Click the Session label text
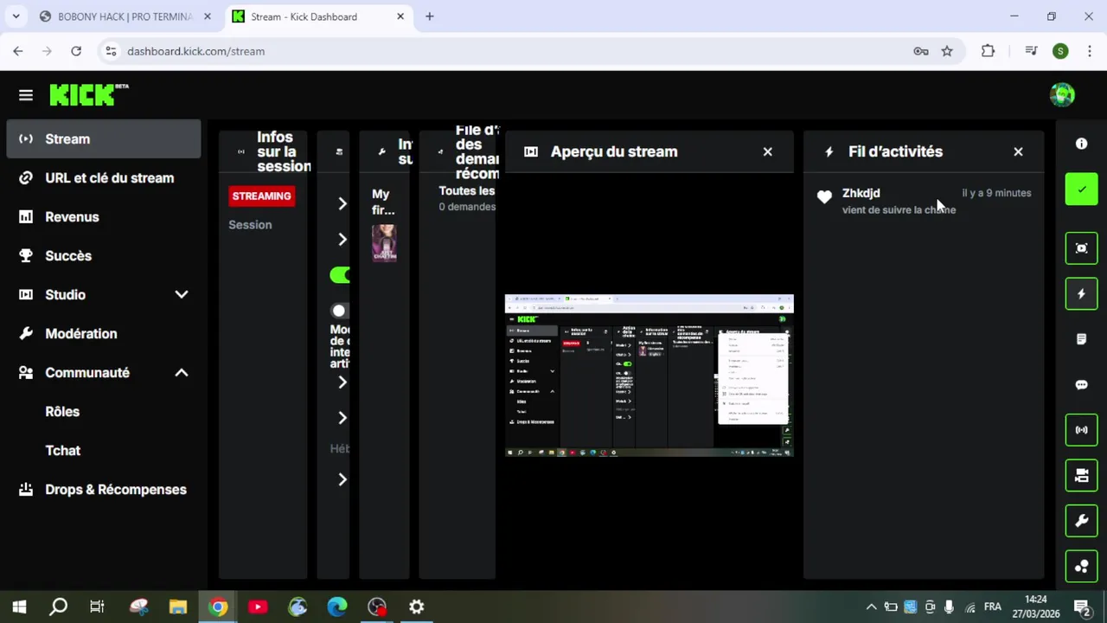 [250, 225]
